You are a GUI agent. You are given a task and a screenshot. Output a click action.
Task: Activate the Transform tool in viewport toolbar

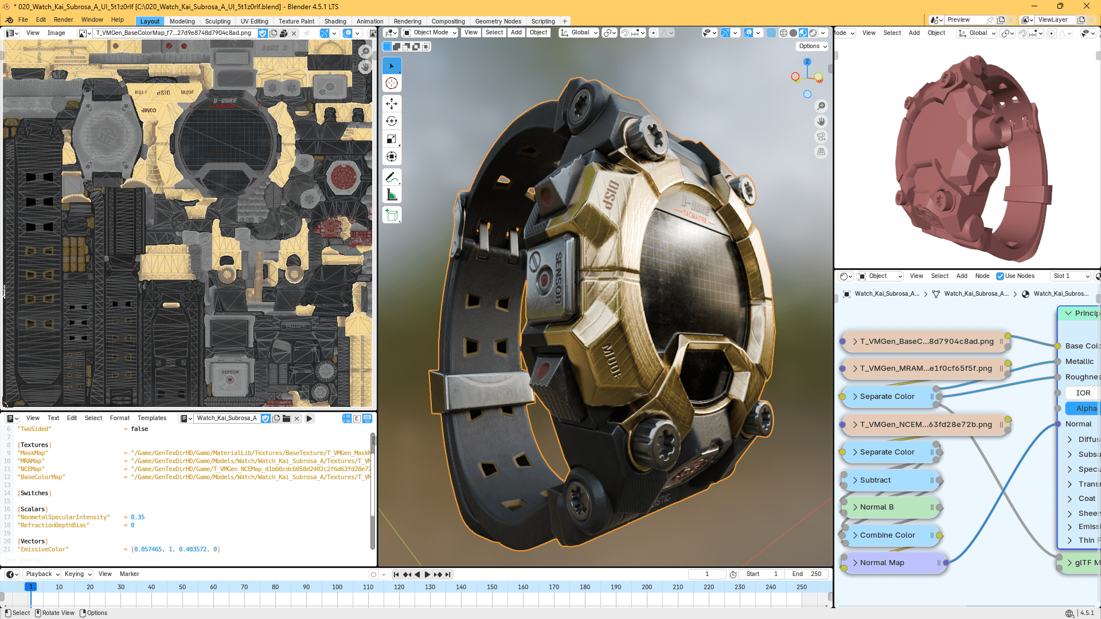392,157
